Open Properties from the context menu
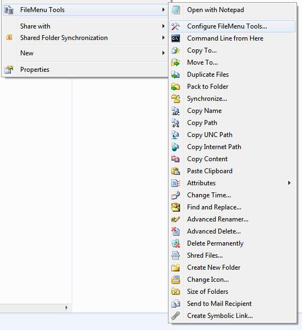This screenshot has width=302, height=330. 85,70
